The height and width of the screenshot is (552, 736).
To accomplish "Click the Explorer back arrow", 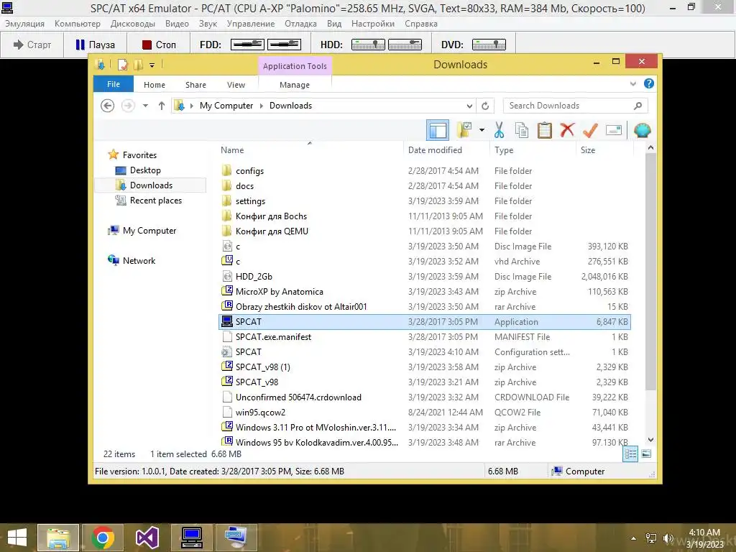I will pyautogui.click(x=108, y=106).
